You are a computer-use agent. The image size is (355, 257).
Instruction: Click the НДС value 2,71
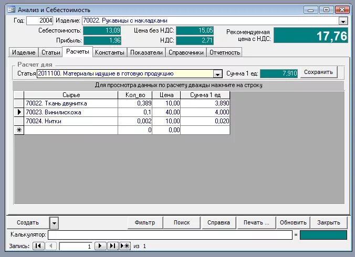pyautogui.click(x=195, y=41)
